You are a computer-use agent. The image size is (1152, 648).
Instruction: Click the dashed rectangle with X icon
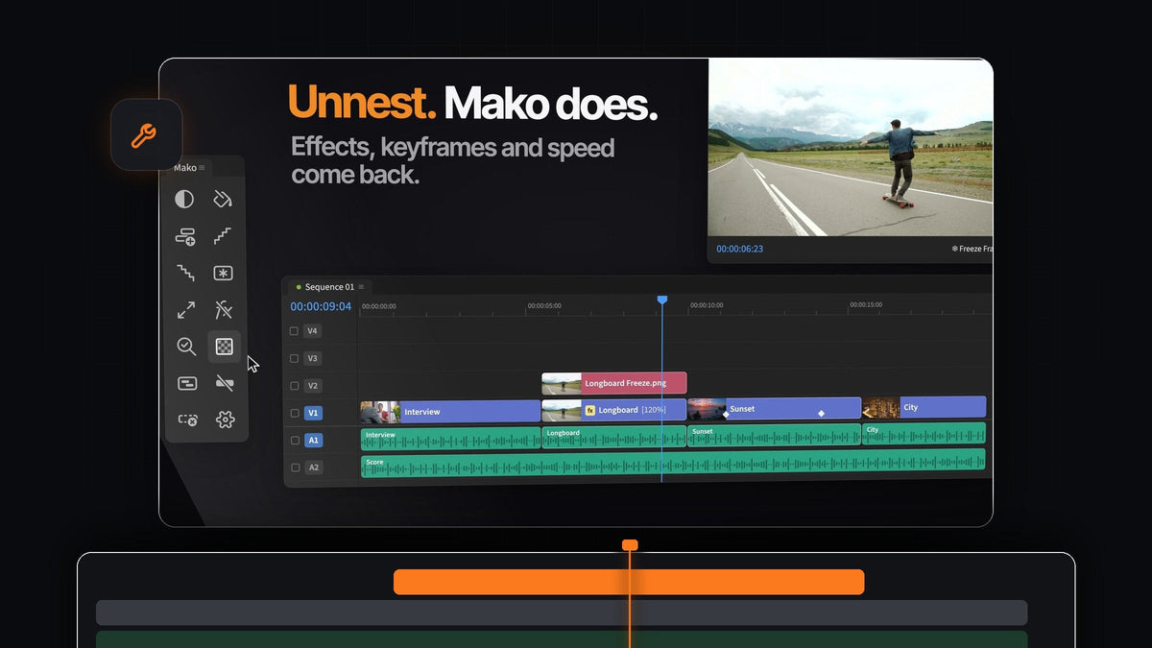(187, 420)
